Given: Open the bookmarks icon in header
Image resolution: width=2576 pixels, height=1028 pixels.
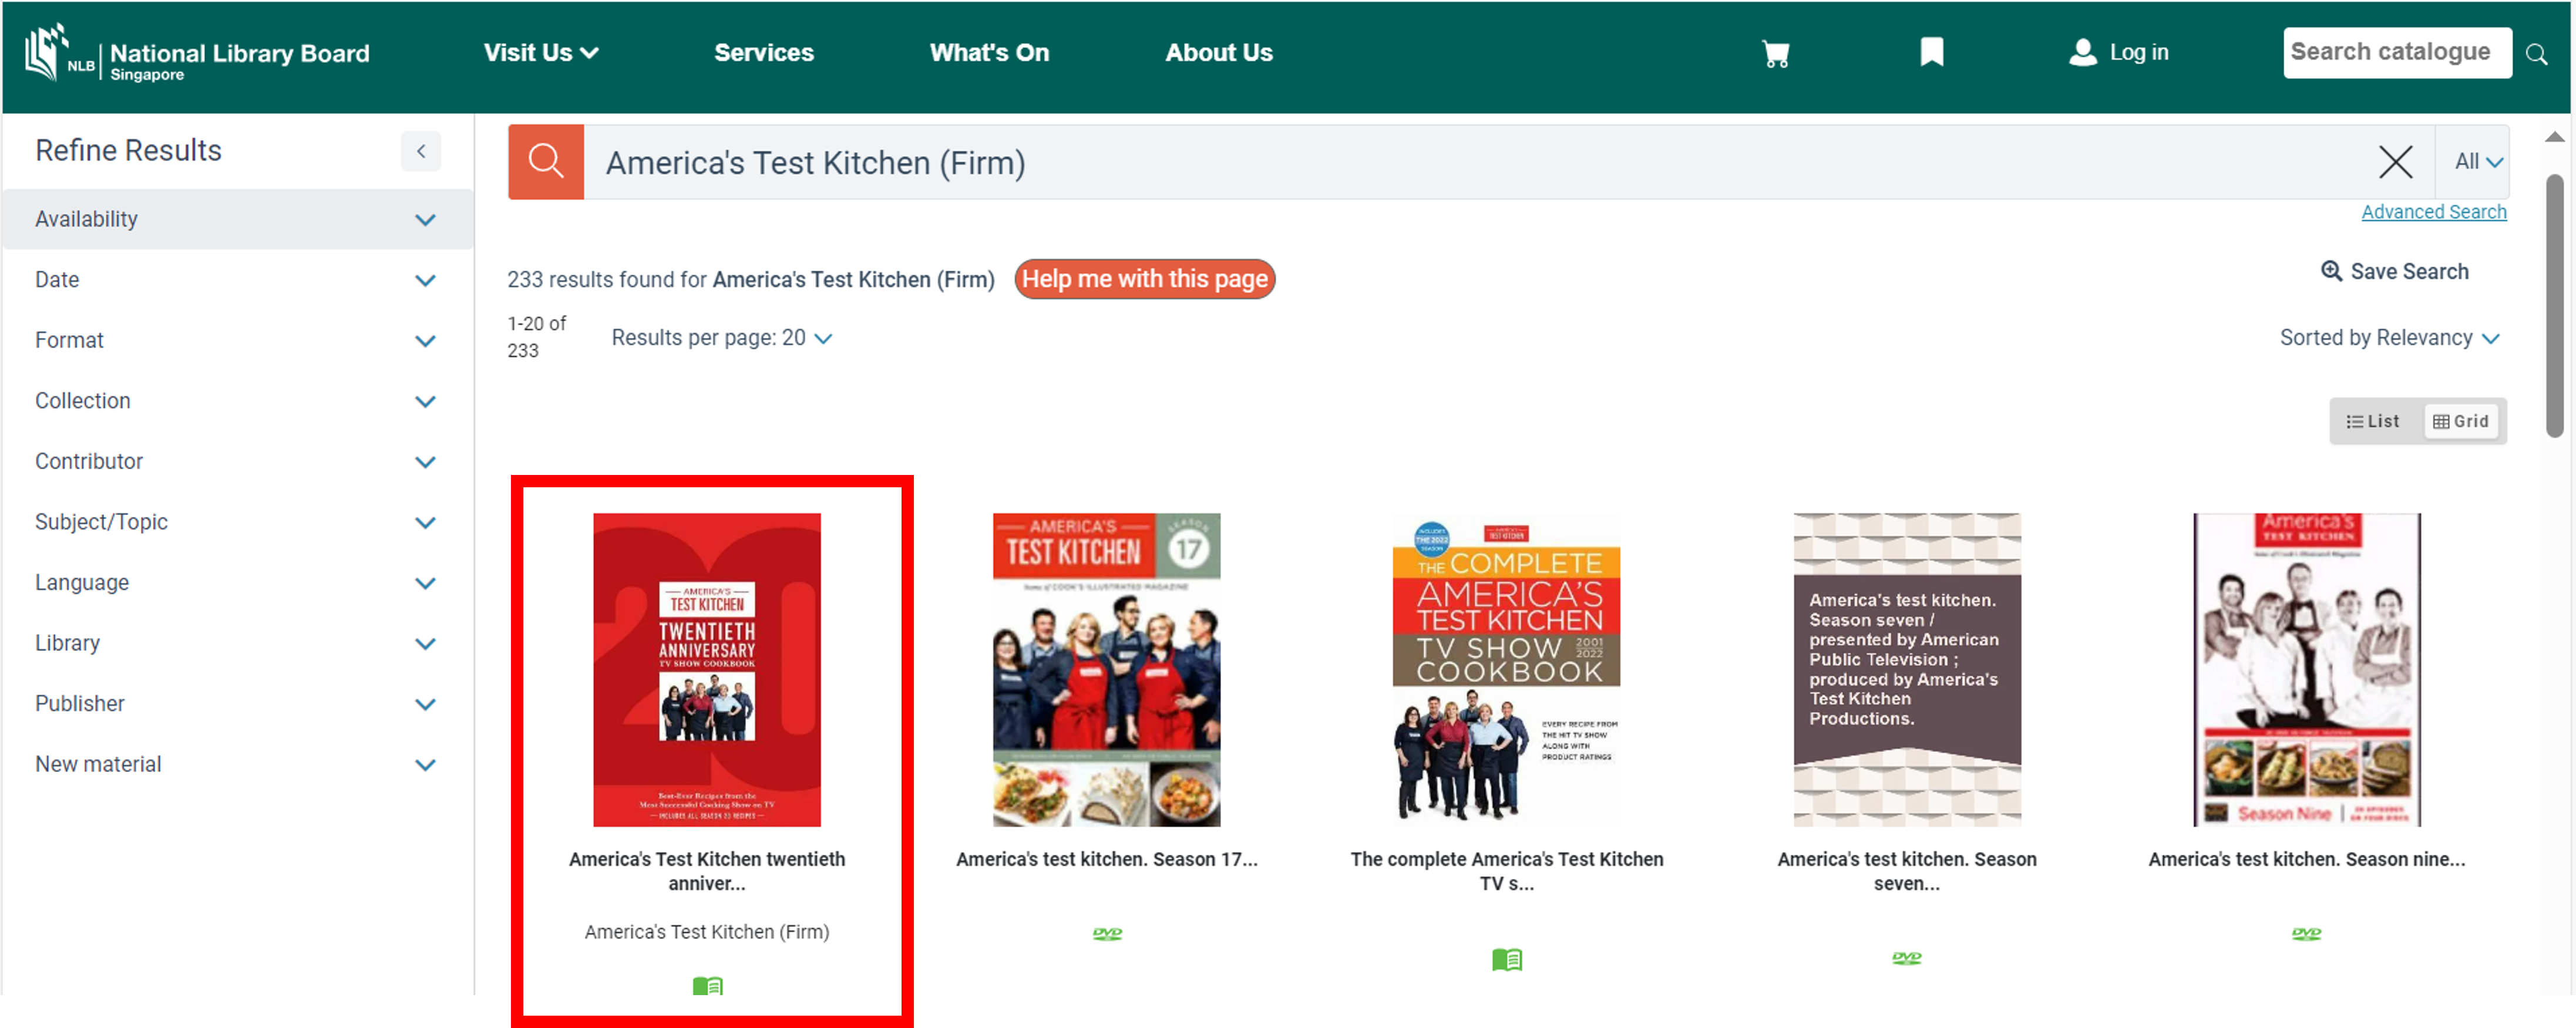Looking at the screenshot, I should tap(1931, 52).
